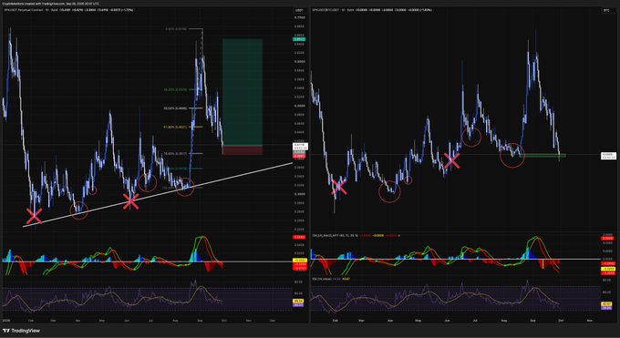
Task: Click the 50.00% Fibonacci level label
Action: point(175,108)
